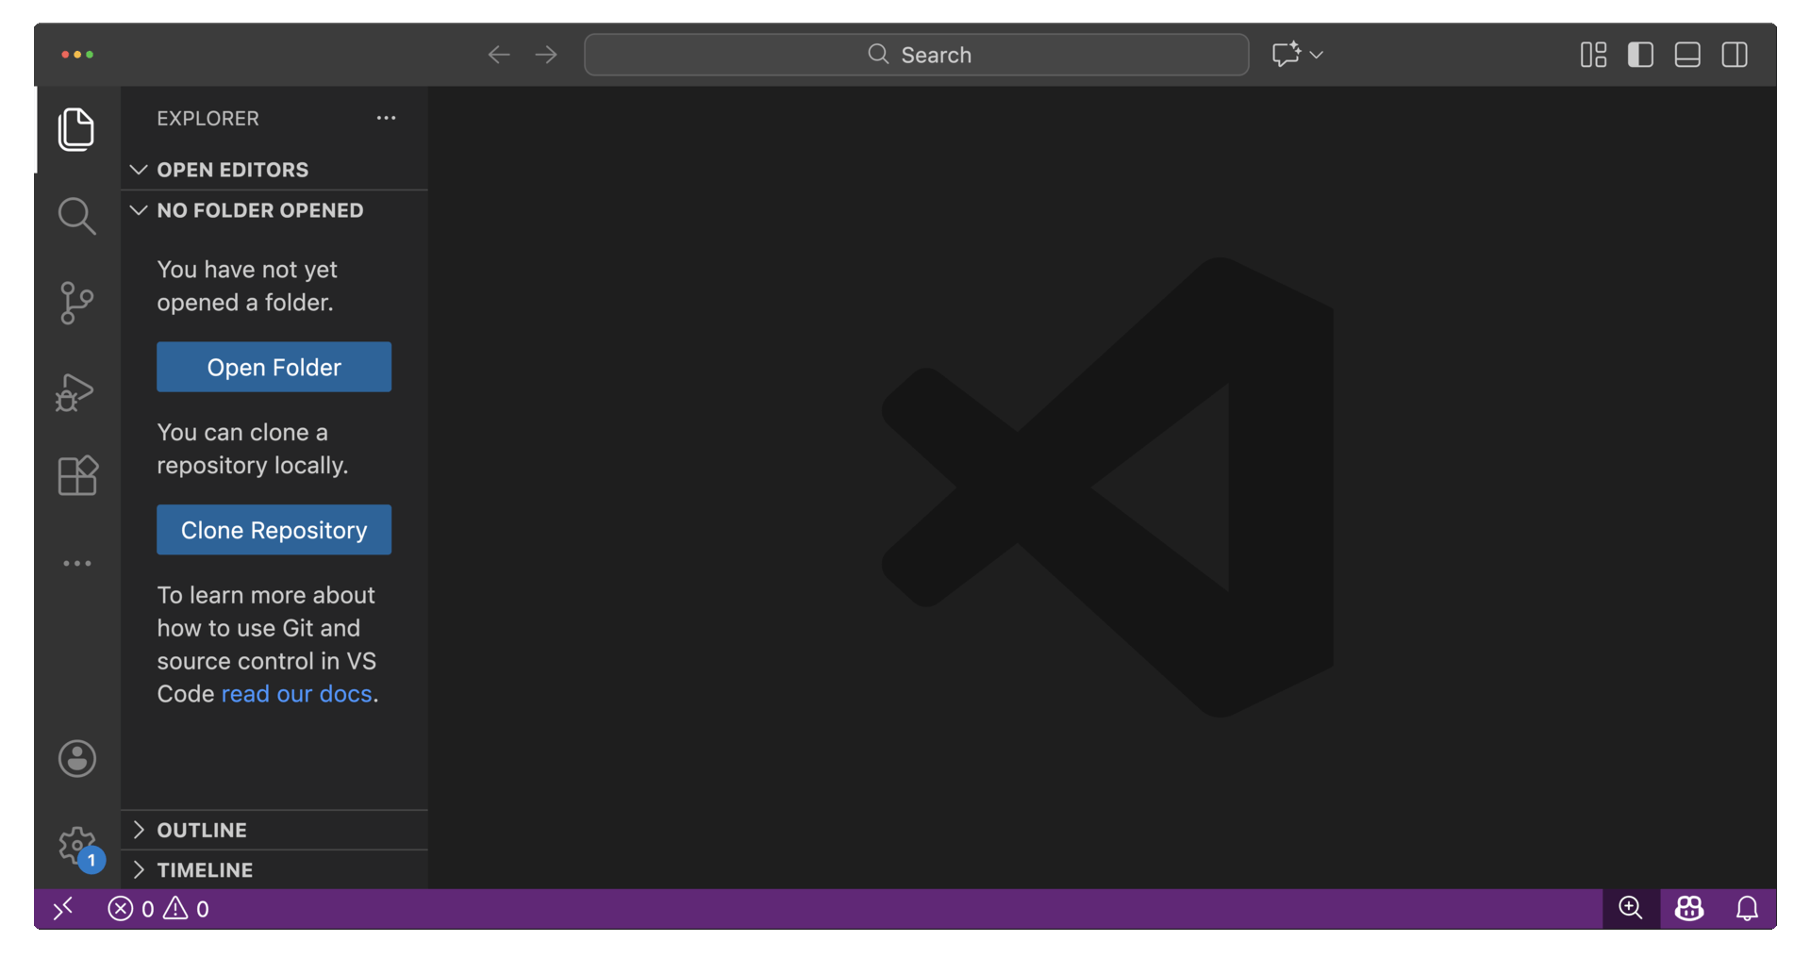Viewport: 1811px width, 974px height.
Task: Click the Open Folder button
Action: pos(274,367)
